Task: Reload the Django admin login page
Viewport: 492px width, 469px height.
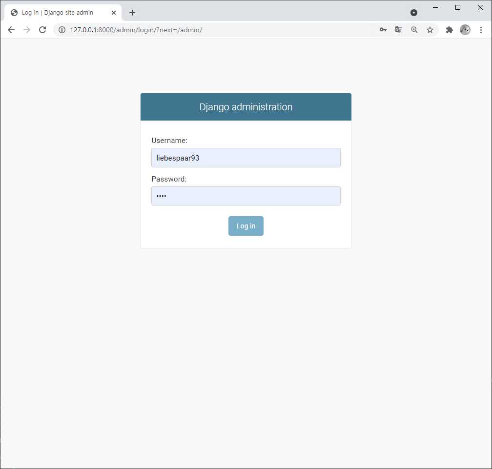Action: [42, 30]
